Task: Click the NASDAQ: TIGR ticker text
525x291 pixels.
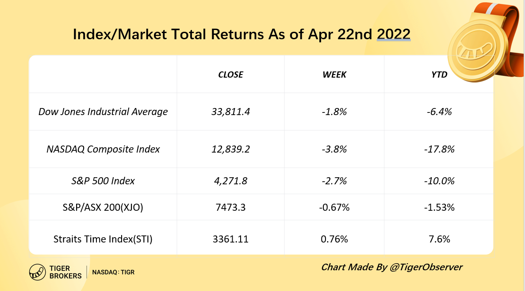Action: [x=113, y=272]
